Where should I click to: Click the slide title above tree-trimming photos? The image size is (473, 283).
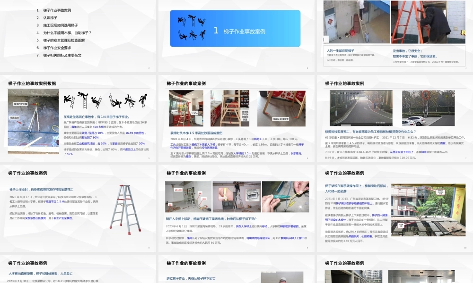click(344, 83)
